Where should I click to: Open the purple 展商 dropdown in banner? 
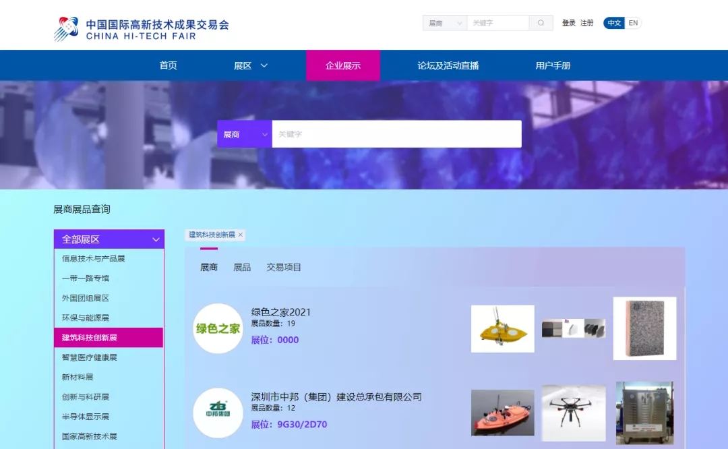244,134
